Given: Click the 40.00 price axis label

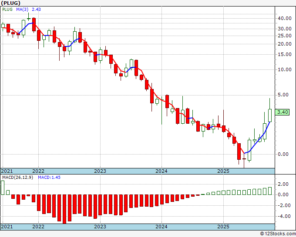Looking at the screenshot, I should coord(285,18).
